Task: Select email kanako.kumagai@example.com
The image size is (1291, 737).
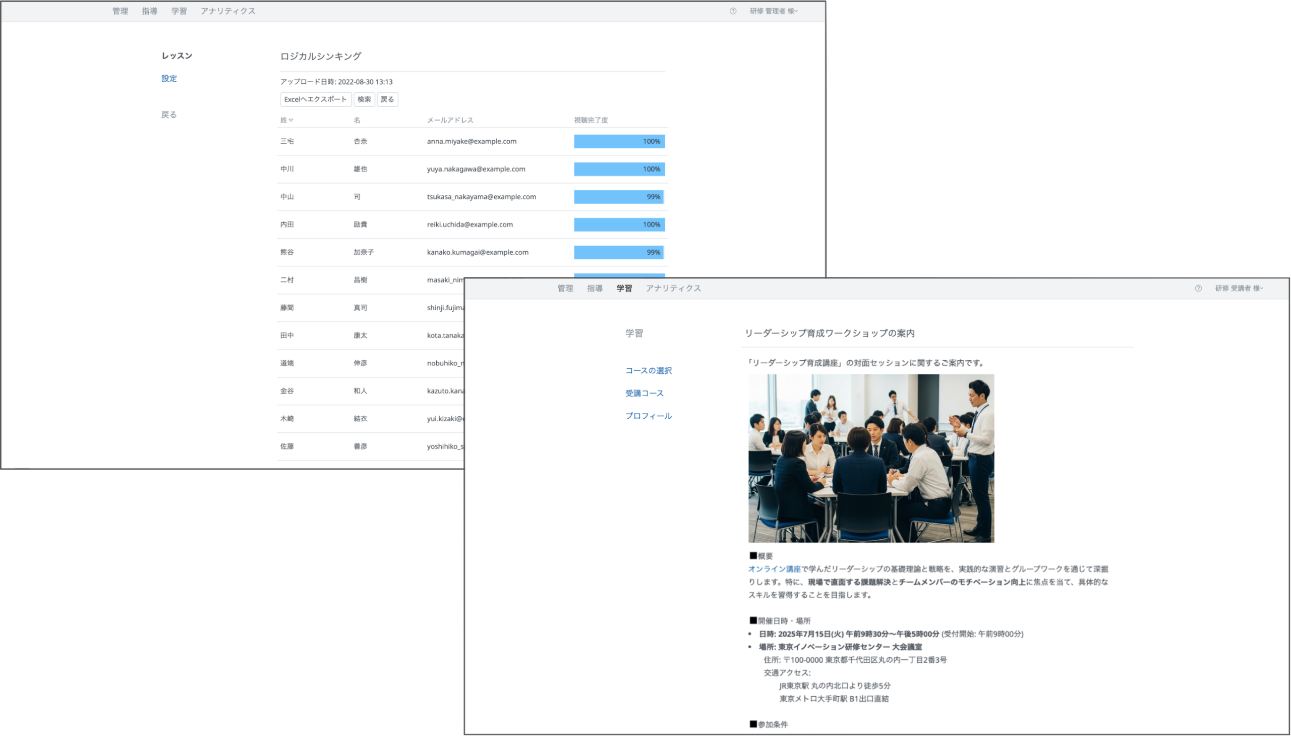Action: tap(478, 253)
